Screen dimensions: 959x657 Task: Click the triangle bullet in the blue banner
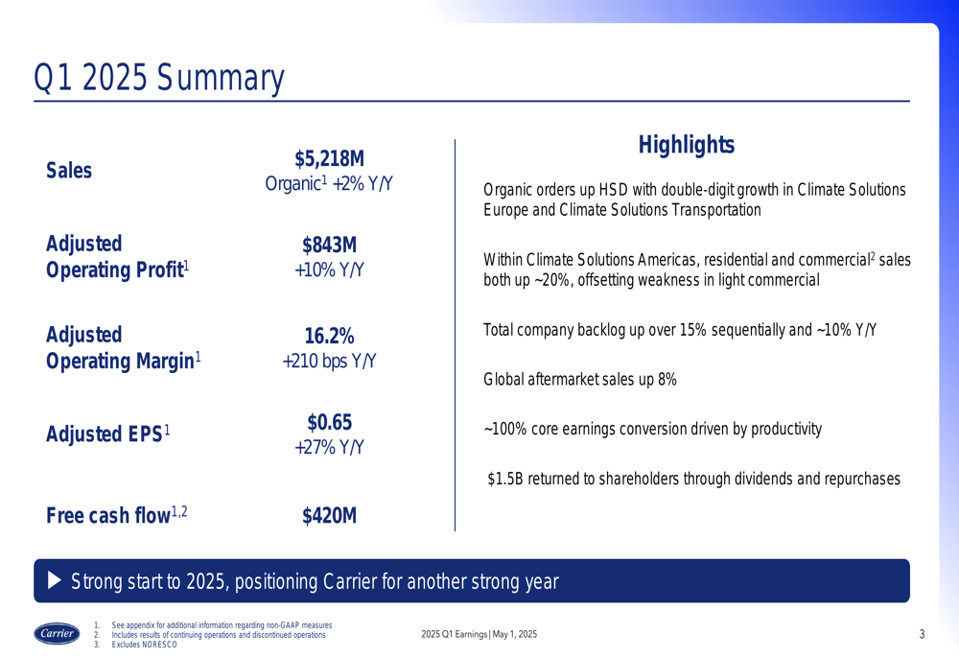(x=55, y=580)
